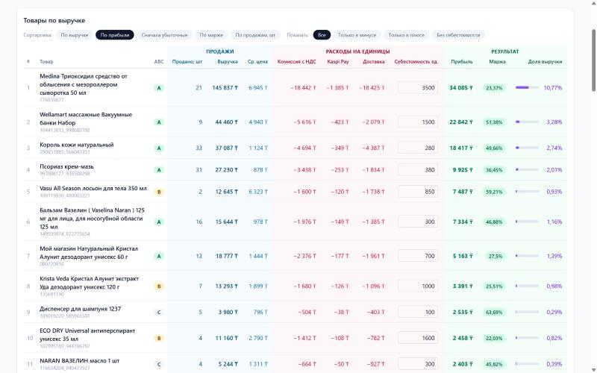Edit cost field 1600 for ECO DRY Universal
This screenshot has height=373, width=597.
pos(418,338)
